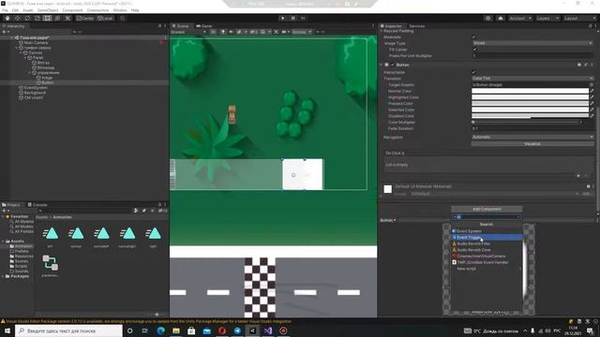This screenshot has width=600, height=337.
Task: Switch to the Game tab
Action: (204, 26)
